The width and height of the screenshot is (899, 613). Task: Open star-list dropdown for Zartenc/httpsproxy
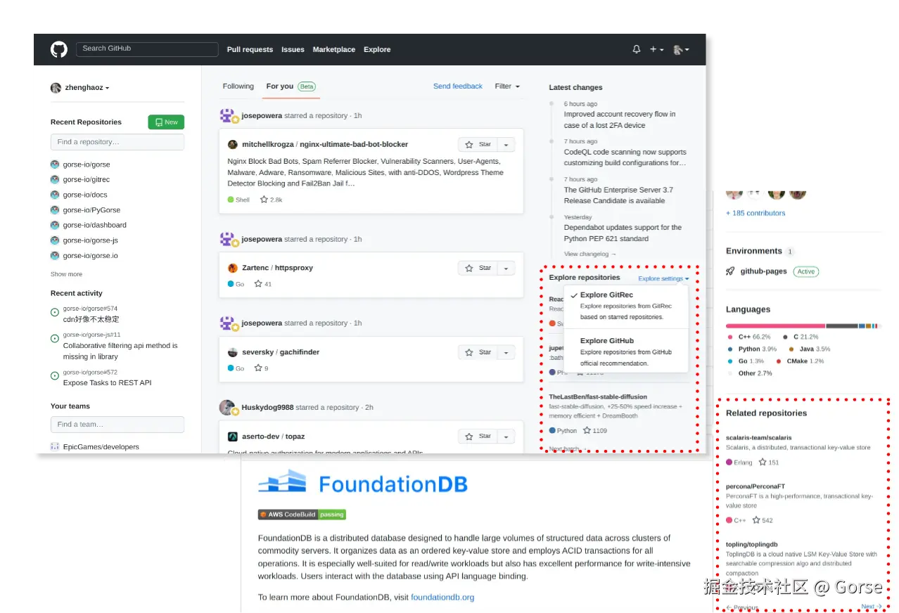click(x=506, y=268)
